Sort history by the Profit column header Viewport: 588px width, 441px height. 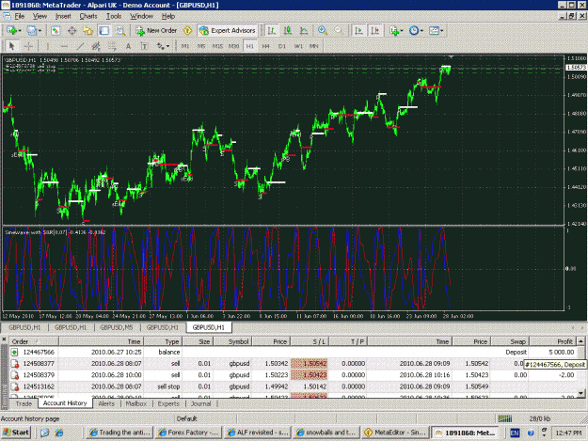click(x=552, y=341)
